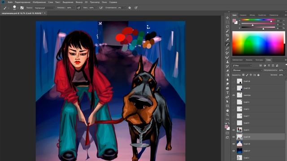287x161 pixels.
Task: Filter layers by pixel layers icon
Action: (x=261, y=66)
